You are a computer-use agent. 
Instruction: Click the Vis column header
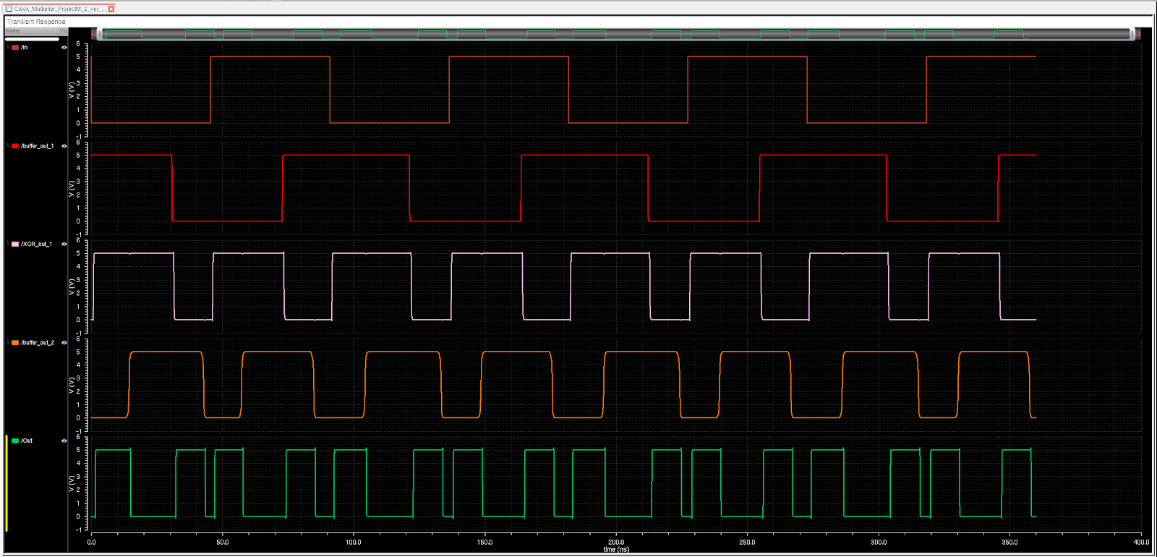[x=64, y=31]
